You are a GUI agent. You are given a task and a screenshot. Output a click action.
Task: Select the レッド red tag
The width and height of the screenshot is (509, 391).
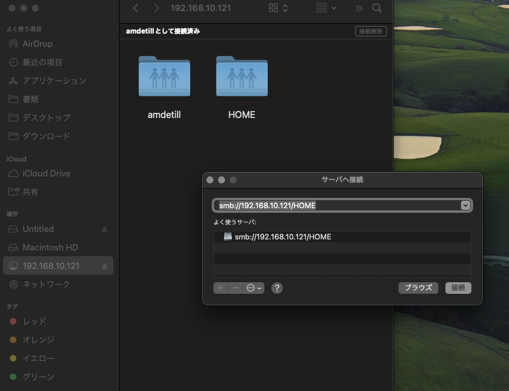(x=34, y=322)
